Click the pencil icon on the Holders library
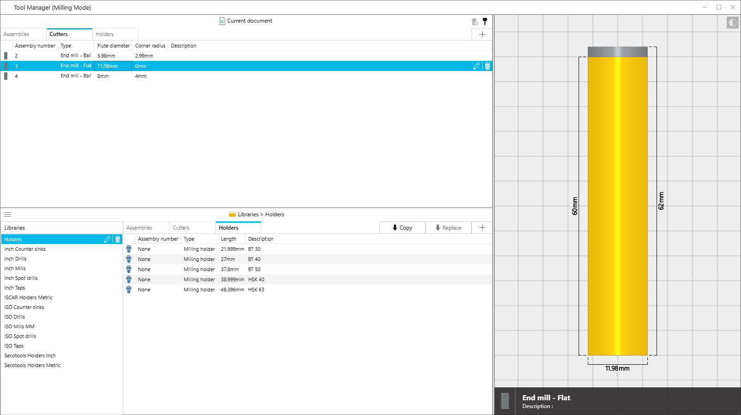Viewport: 741px width, 415px height. (107, 239)
